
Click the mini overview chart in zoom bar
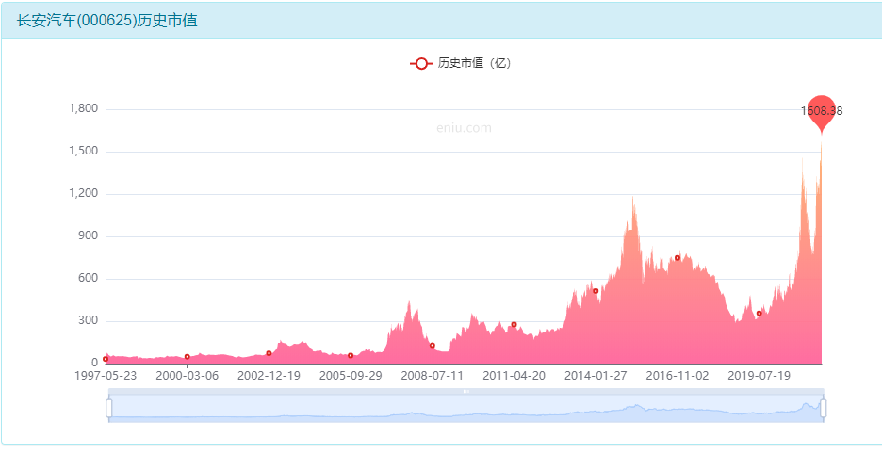(466, 409)
